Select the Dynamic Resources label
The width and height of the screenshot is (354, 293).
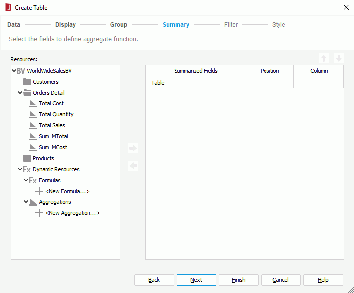coord(56,169)
